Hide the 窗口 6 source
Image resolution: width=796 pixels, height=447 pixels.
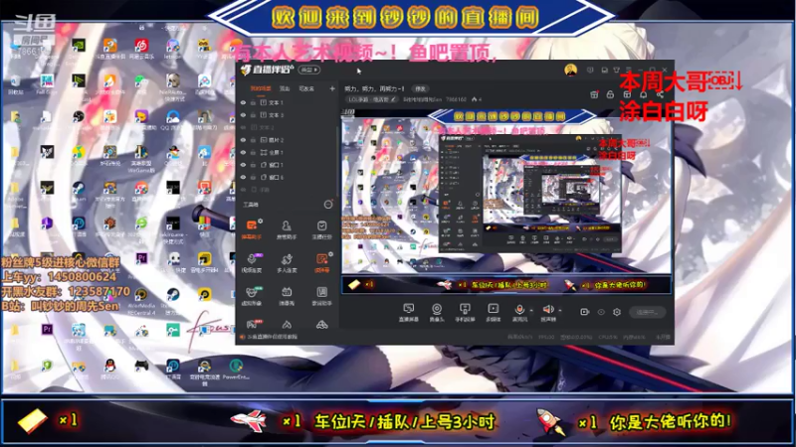[x=243, y=178]
